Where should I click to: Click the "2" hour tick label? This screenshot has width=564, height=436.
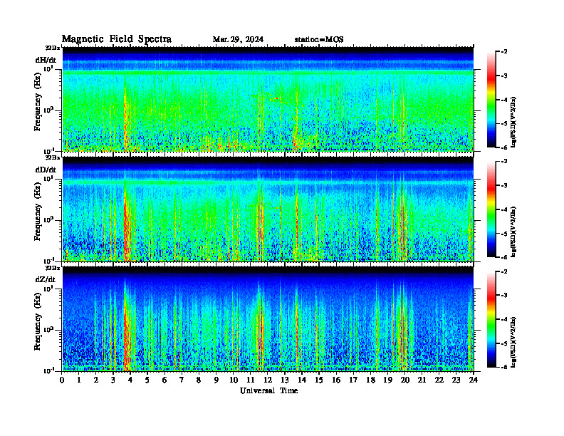tap(96, 380)
